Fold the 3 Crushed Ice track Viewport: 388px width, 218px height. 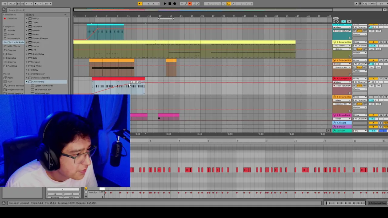334,42
